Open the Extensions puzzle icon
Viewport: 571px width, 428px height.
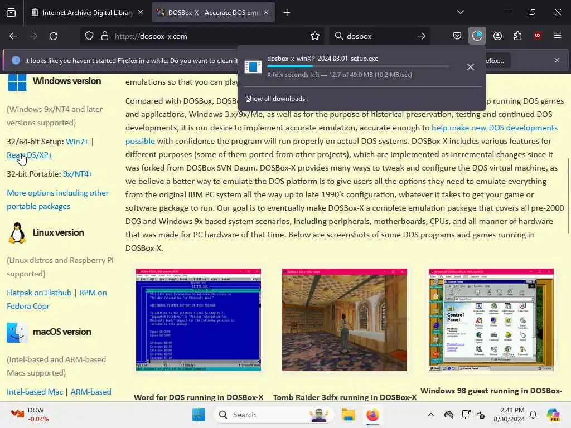tap(517, 36)
